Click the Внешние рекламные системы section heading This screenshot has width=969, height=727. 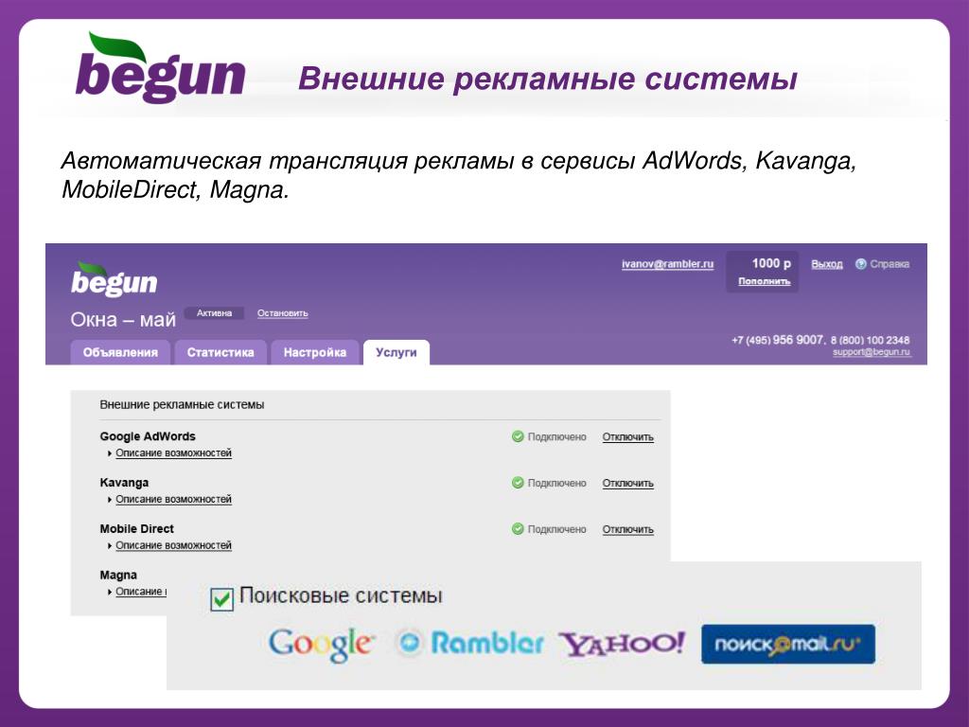click(x=182, y=405)
